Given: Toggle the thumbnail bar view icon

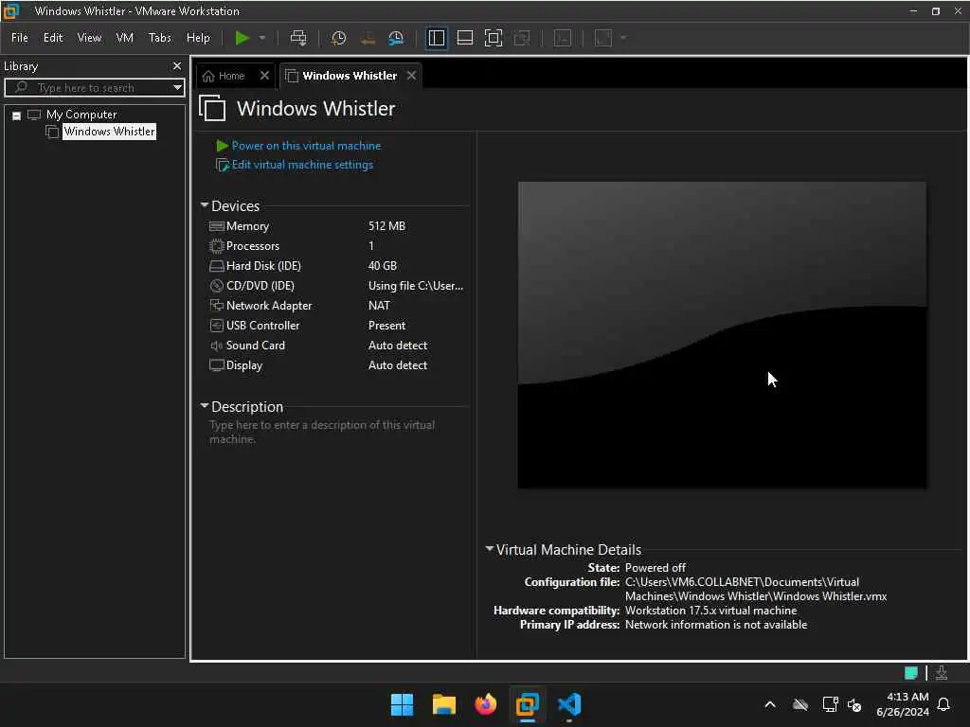Looking at the screenshot, I should [x=464, y=38].
